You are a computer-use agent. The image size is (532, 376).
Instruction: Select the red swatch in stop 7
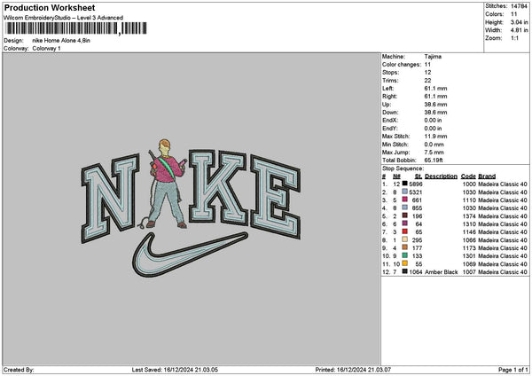click(x=405, y=231)
